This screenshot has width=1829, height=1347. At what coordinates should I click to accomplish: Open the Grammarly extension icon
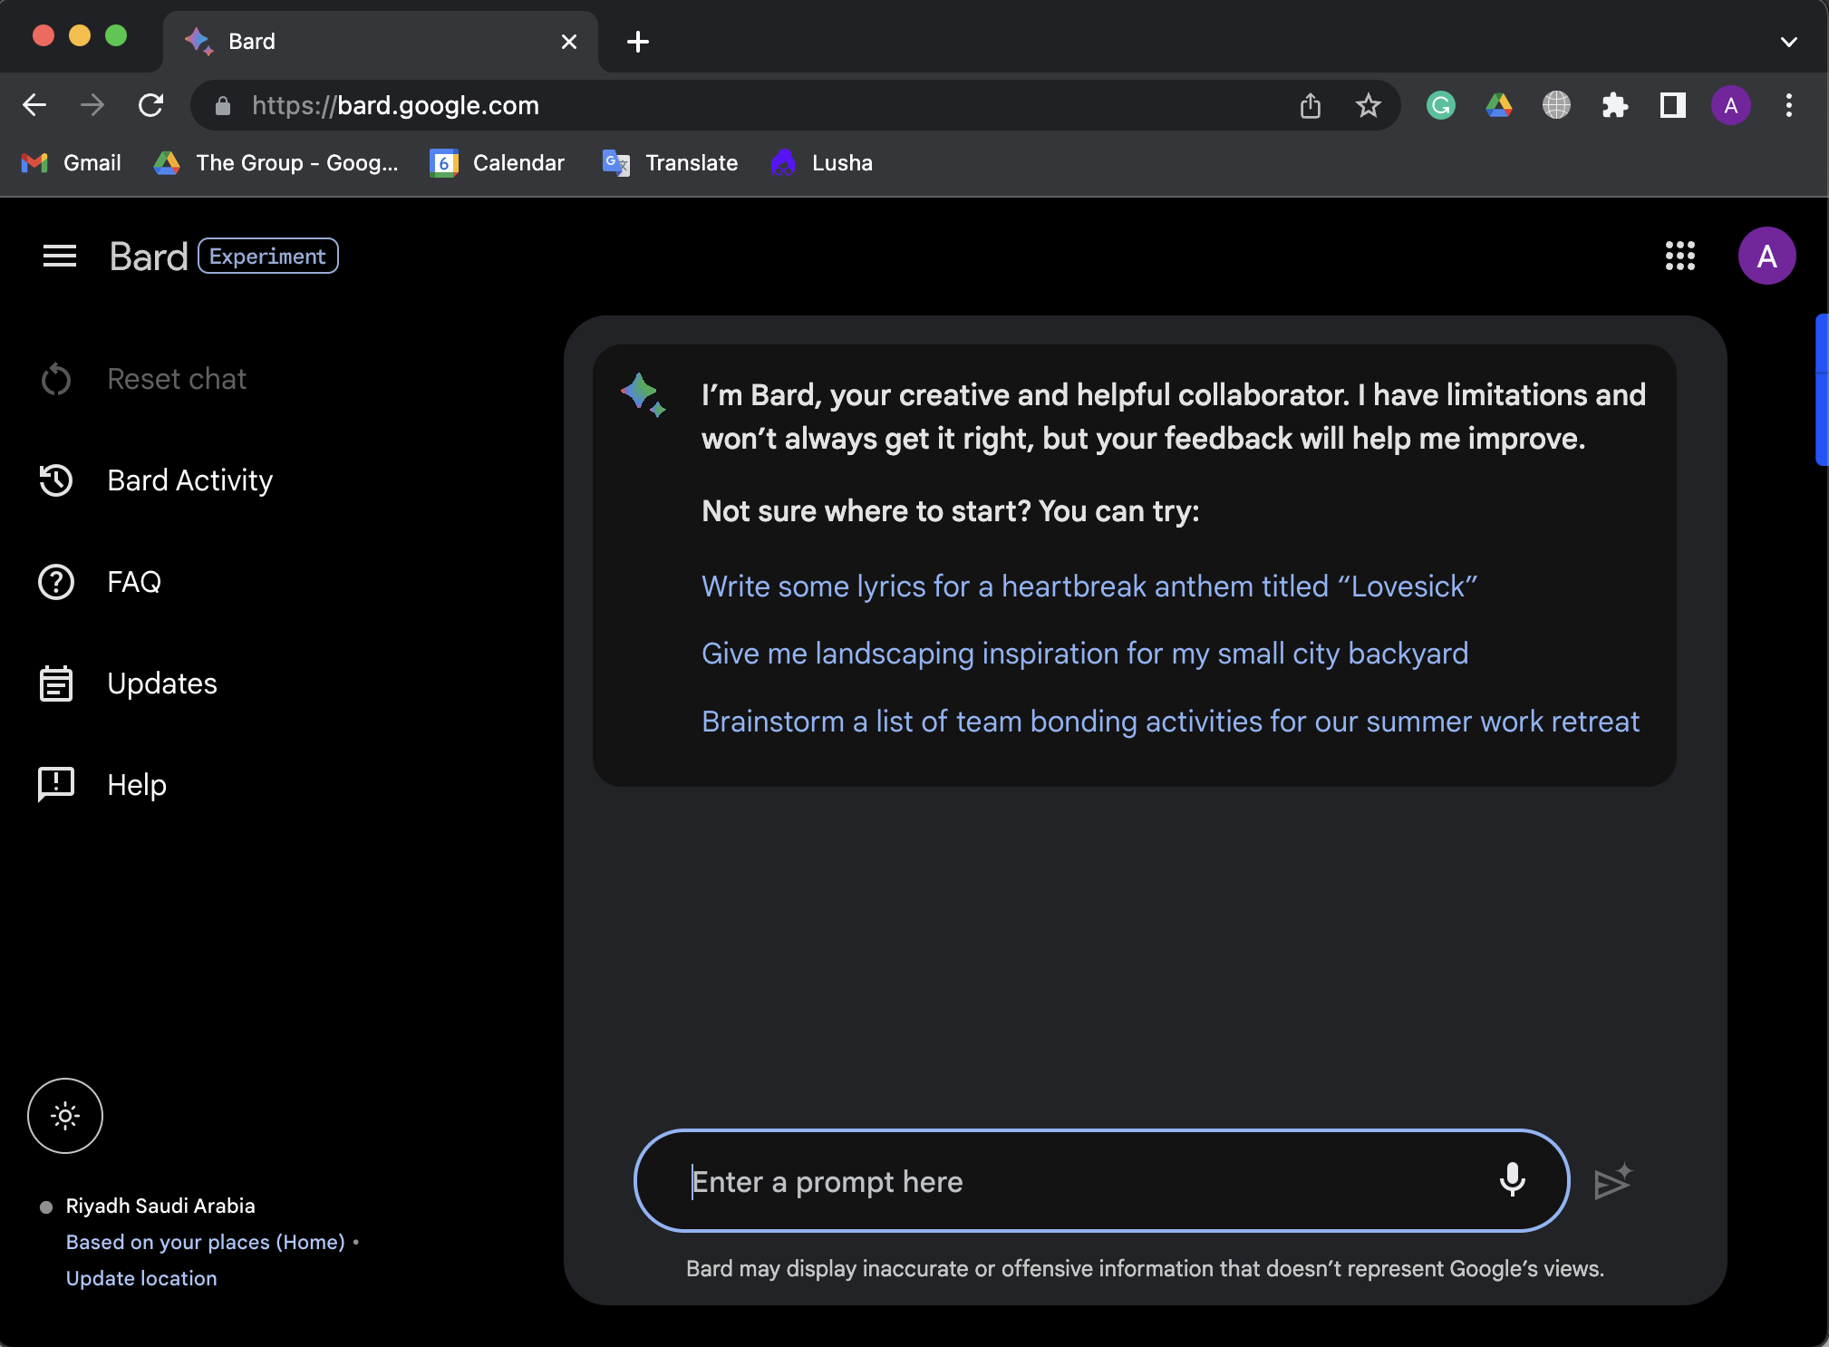[1441, 105]
